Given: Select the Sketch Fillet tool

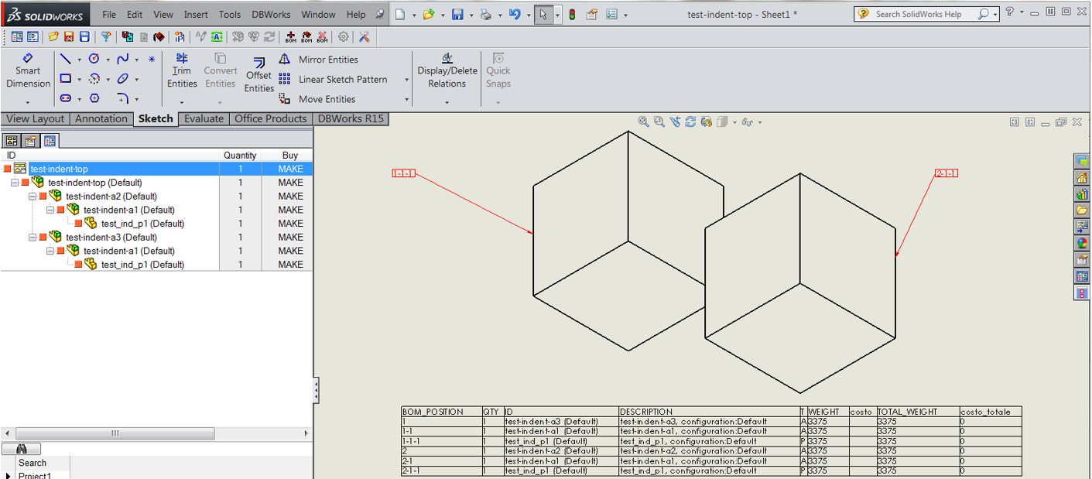Looking at the screenshot, I should click(123, 98).
